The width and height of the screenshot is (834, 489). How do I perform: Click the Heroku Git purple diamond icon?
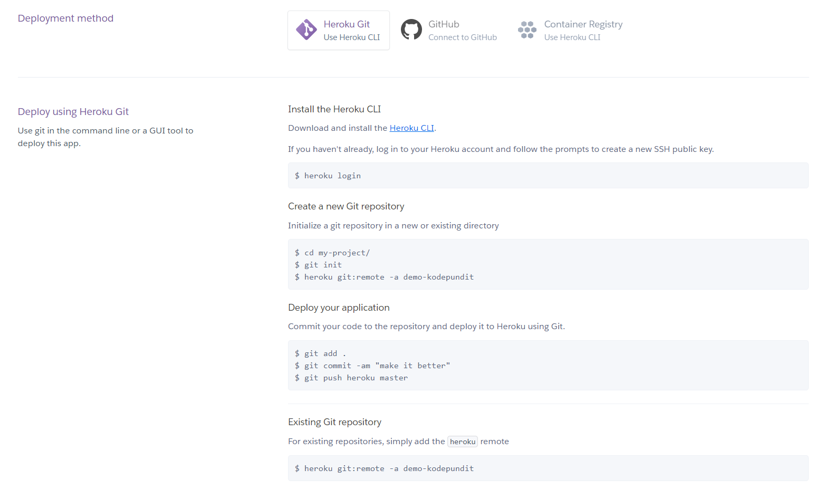(x=306, y=30)
